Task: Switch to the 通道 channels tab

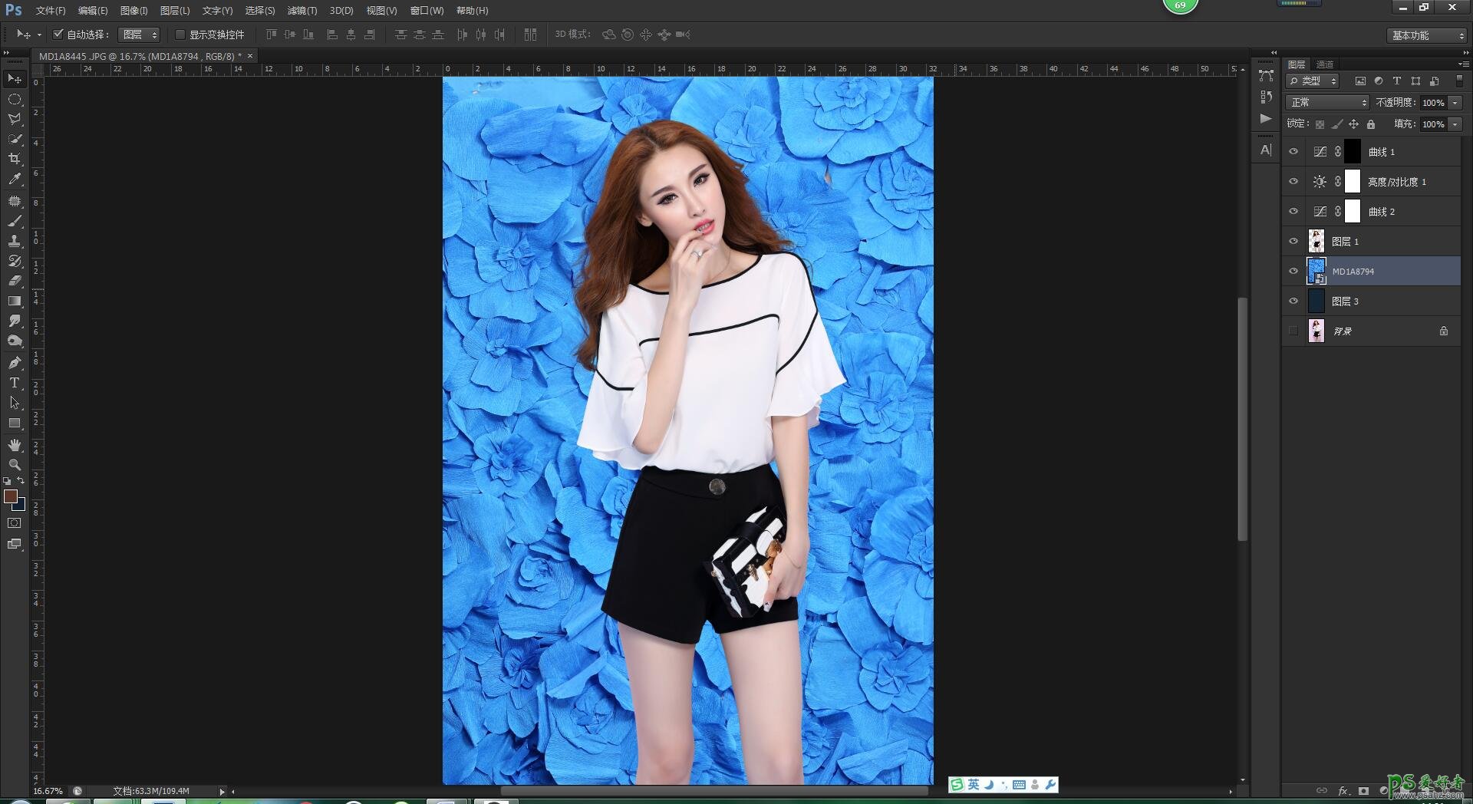Action: pos(1325,64)
